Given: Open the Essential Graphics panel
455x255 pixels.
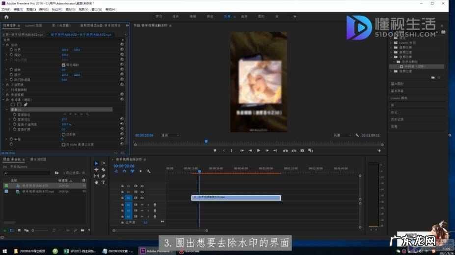Looking at the screenshot, I should (397, 84).
